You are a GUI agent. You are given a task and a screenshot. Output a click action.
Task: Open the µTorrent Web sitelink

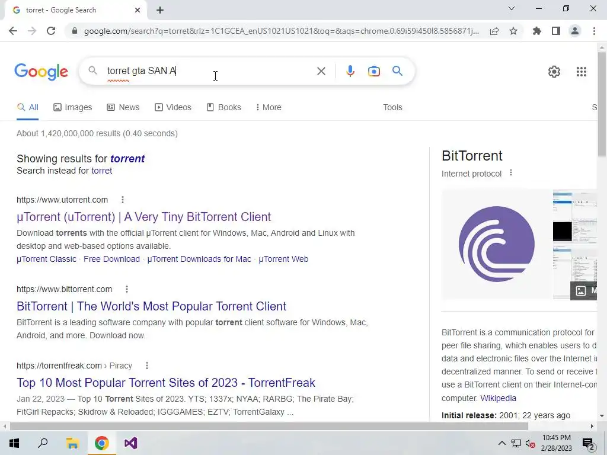click(x=283, y=259)
